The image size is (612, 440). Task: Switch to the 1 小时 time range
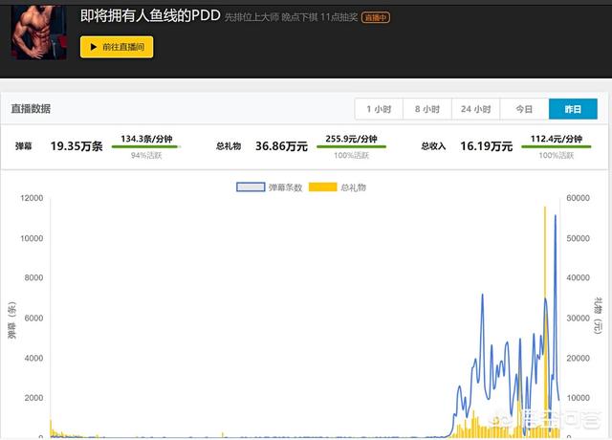tap(378, 110)
